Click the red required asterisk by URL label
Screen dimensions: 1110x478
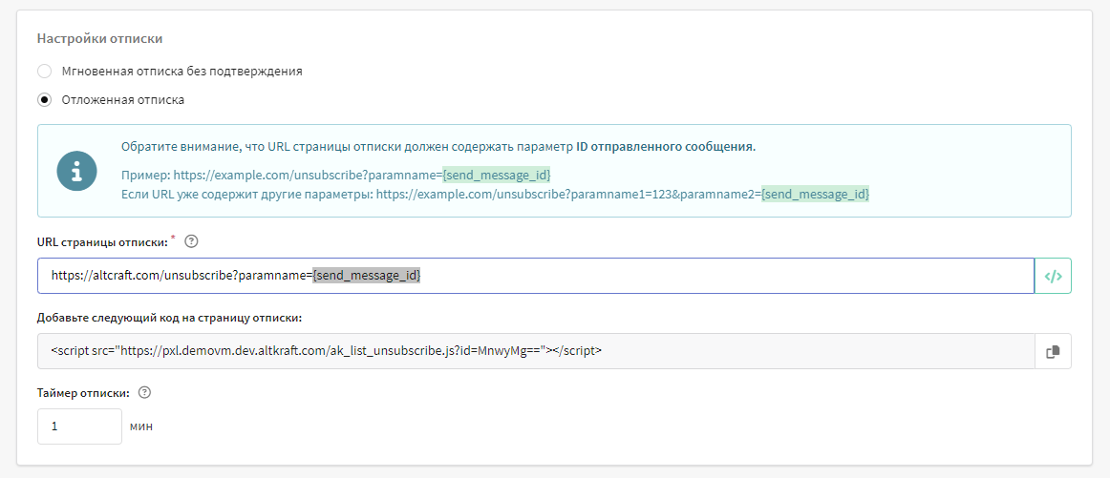click(174, 238)
